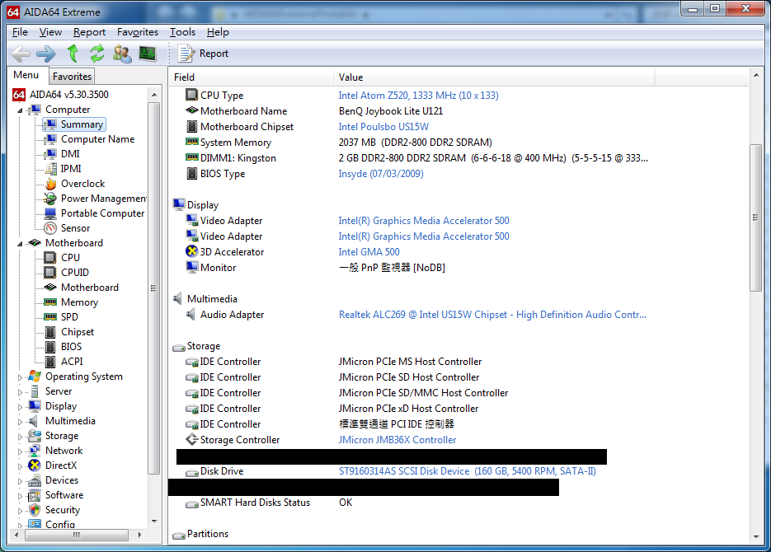
Task: Click the Overclock flame icon
Action: [x=50, y=184]
